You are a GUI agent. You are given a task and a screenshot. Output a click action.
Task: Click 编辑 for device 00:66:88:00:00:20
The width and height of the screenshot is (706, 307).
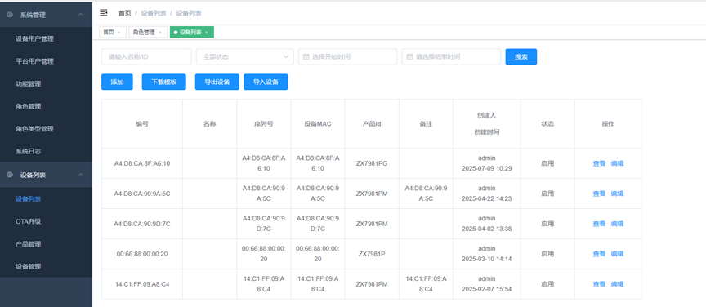point(617,254)
